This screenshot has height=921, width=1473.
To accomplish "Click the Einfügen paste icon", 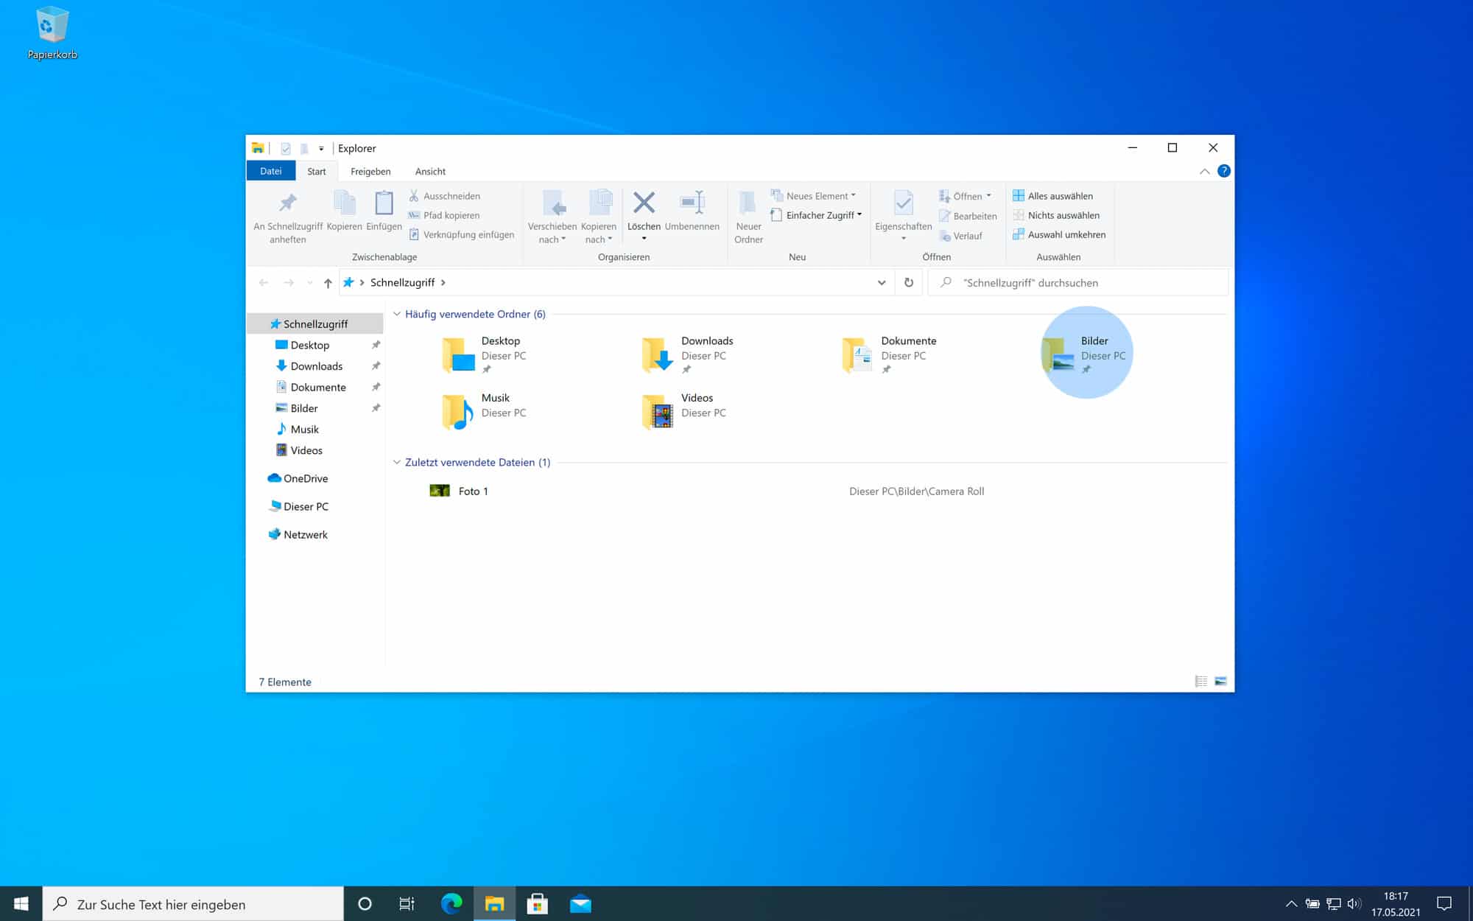I will [x=384, y=203].
